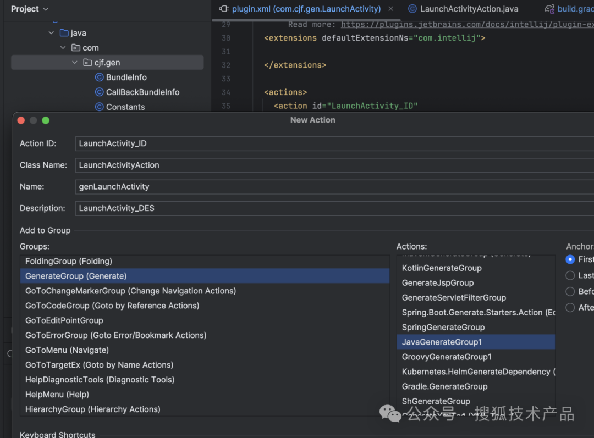
Task: Select BundleInfo in the Project tree
Action: tap(126, 77)
